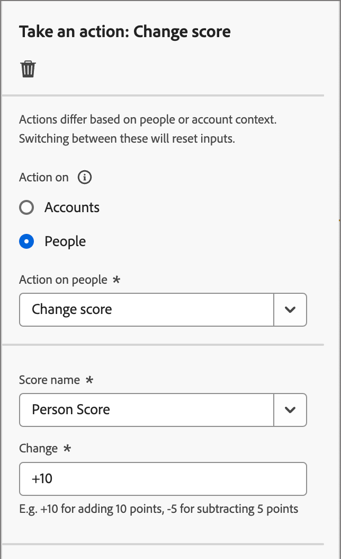Expand the Change score selector chevron
The height and width of the screenshot is (559, 341).
coord(290,310)
